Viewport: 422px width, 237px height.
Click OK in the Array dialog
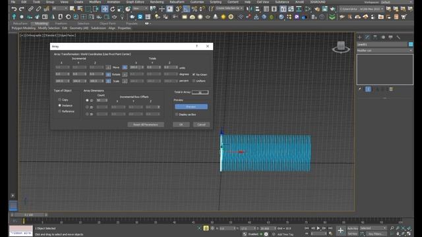coord(181,124)
